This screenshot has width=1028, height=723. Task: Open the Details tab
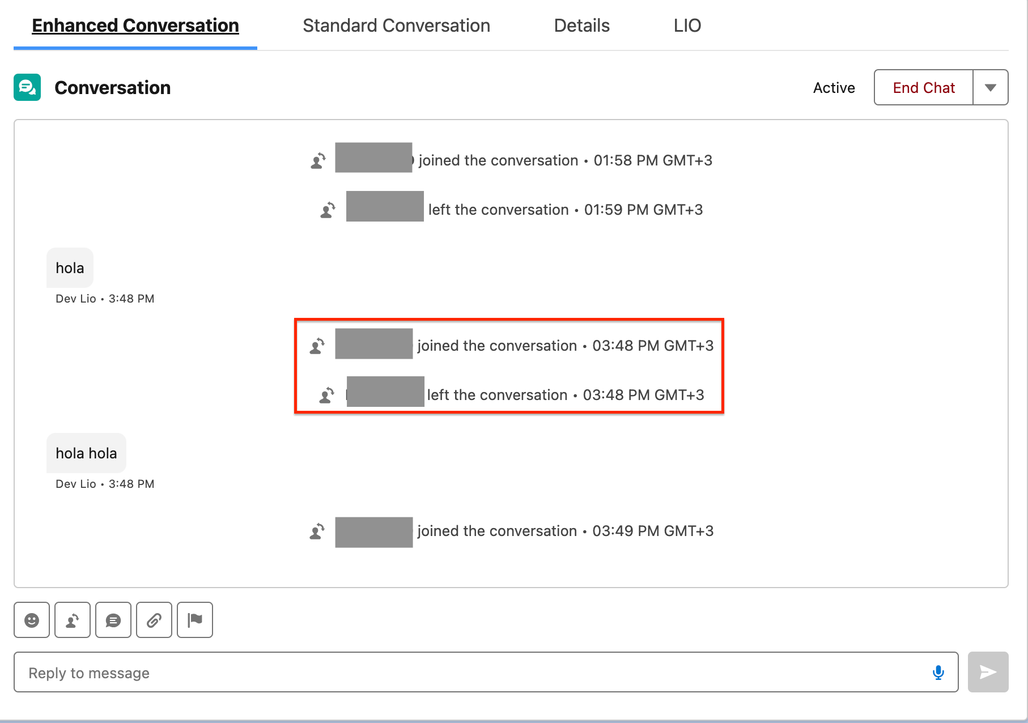[581, 25]
